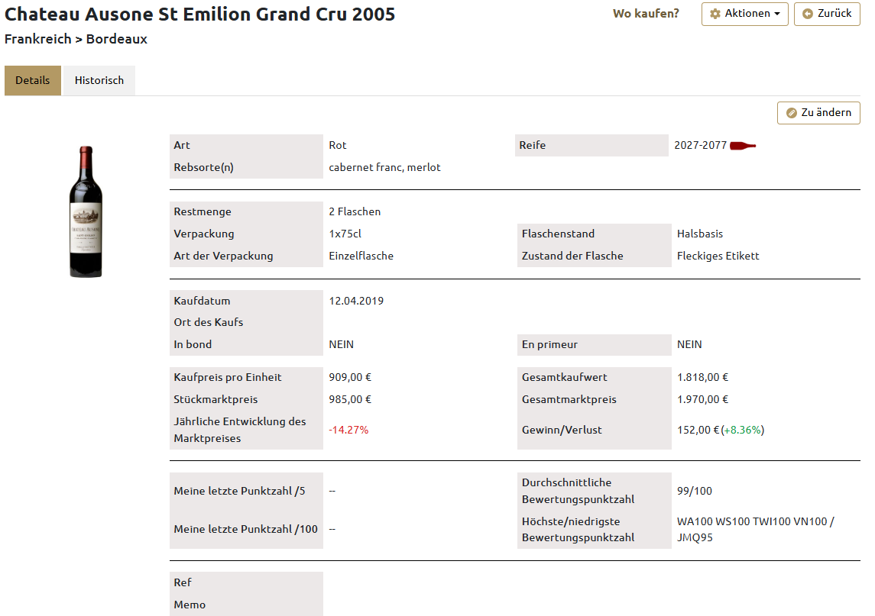This screenshot has width=875, height=616.
Task: Click the Fleckiges Etikett condition value
Action: click(x=718, y=256)
